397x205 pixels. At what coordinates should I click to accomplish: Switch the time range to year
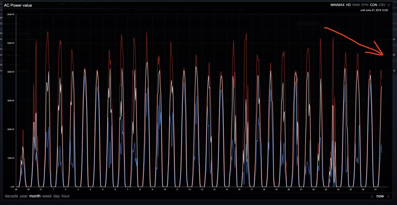coord(24,196)
